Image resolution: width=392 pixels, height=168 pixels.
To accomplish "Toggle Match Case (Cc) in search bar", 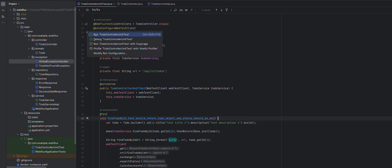I will [181, 10].
